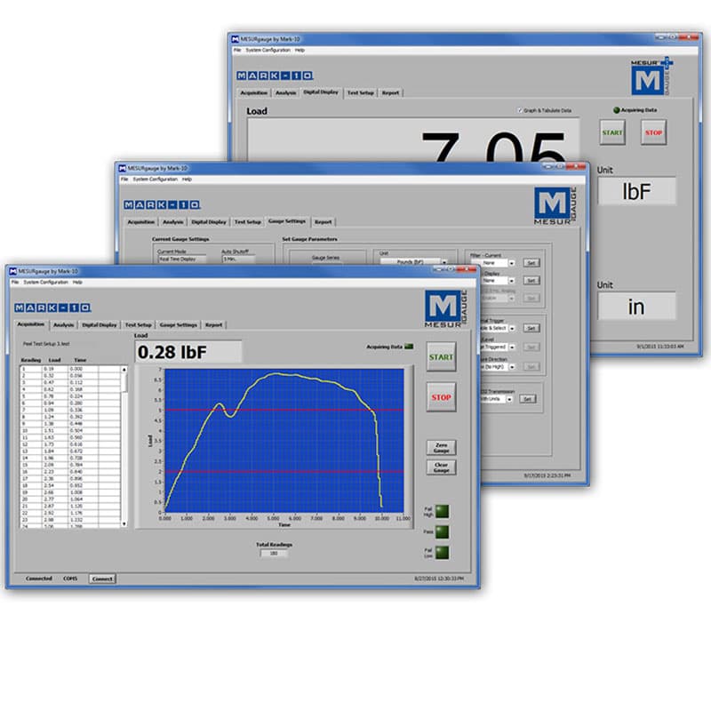Click the Total Readings field
Image resolution: width=711 pixels, height=711 pixels.
[274, 553]
